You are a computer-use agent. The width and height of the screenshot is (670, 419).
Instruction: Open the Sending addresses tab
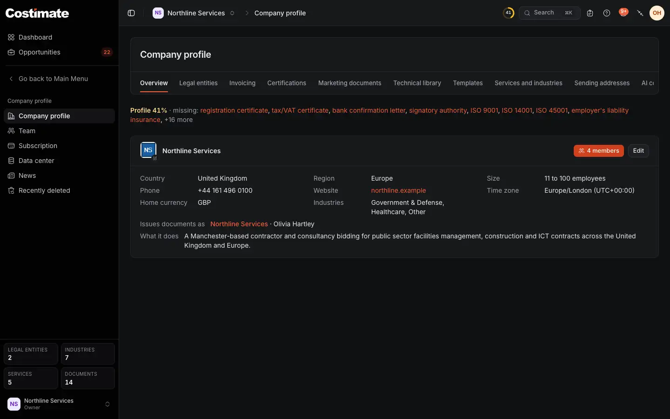click(602, 83)
